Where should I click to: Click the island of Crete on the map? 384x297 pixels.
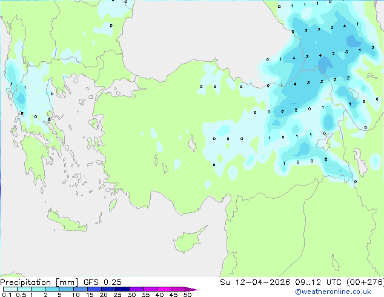pos(67,222)
